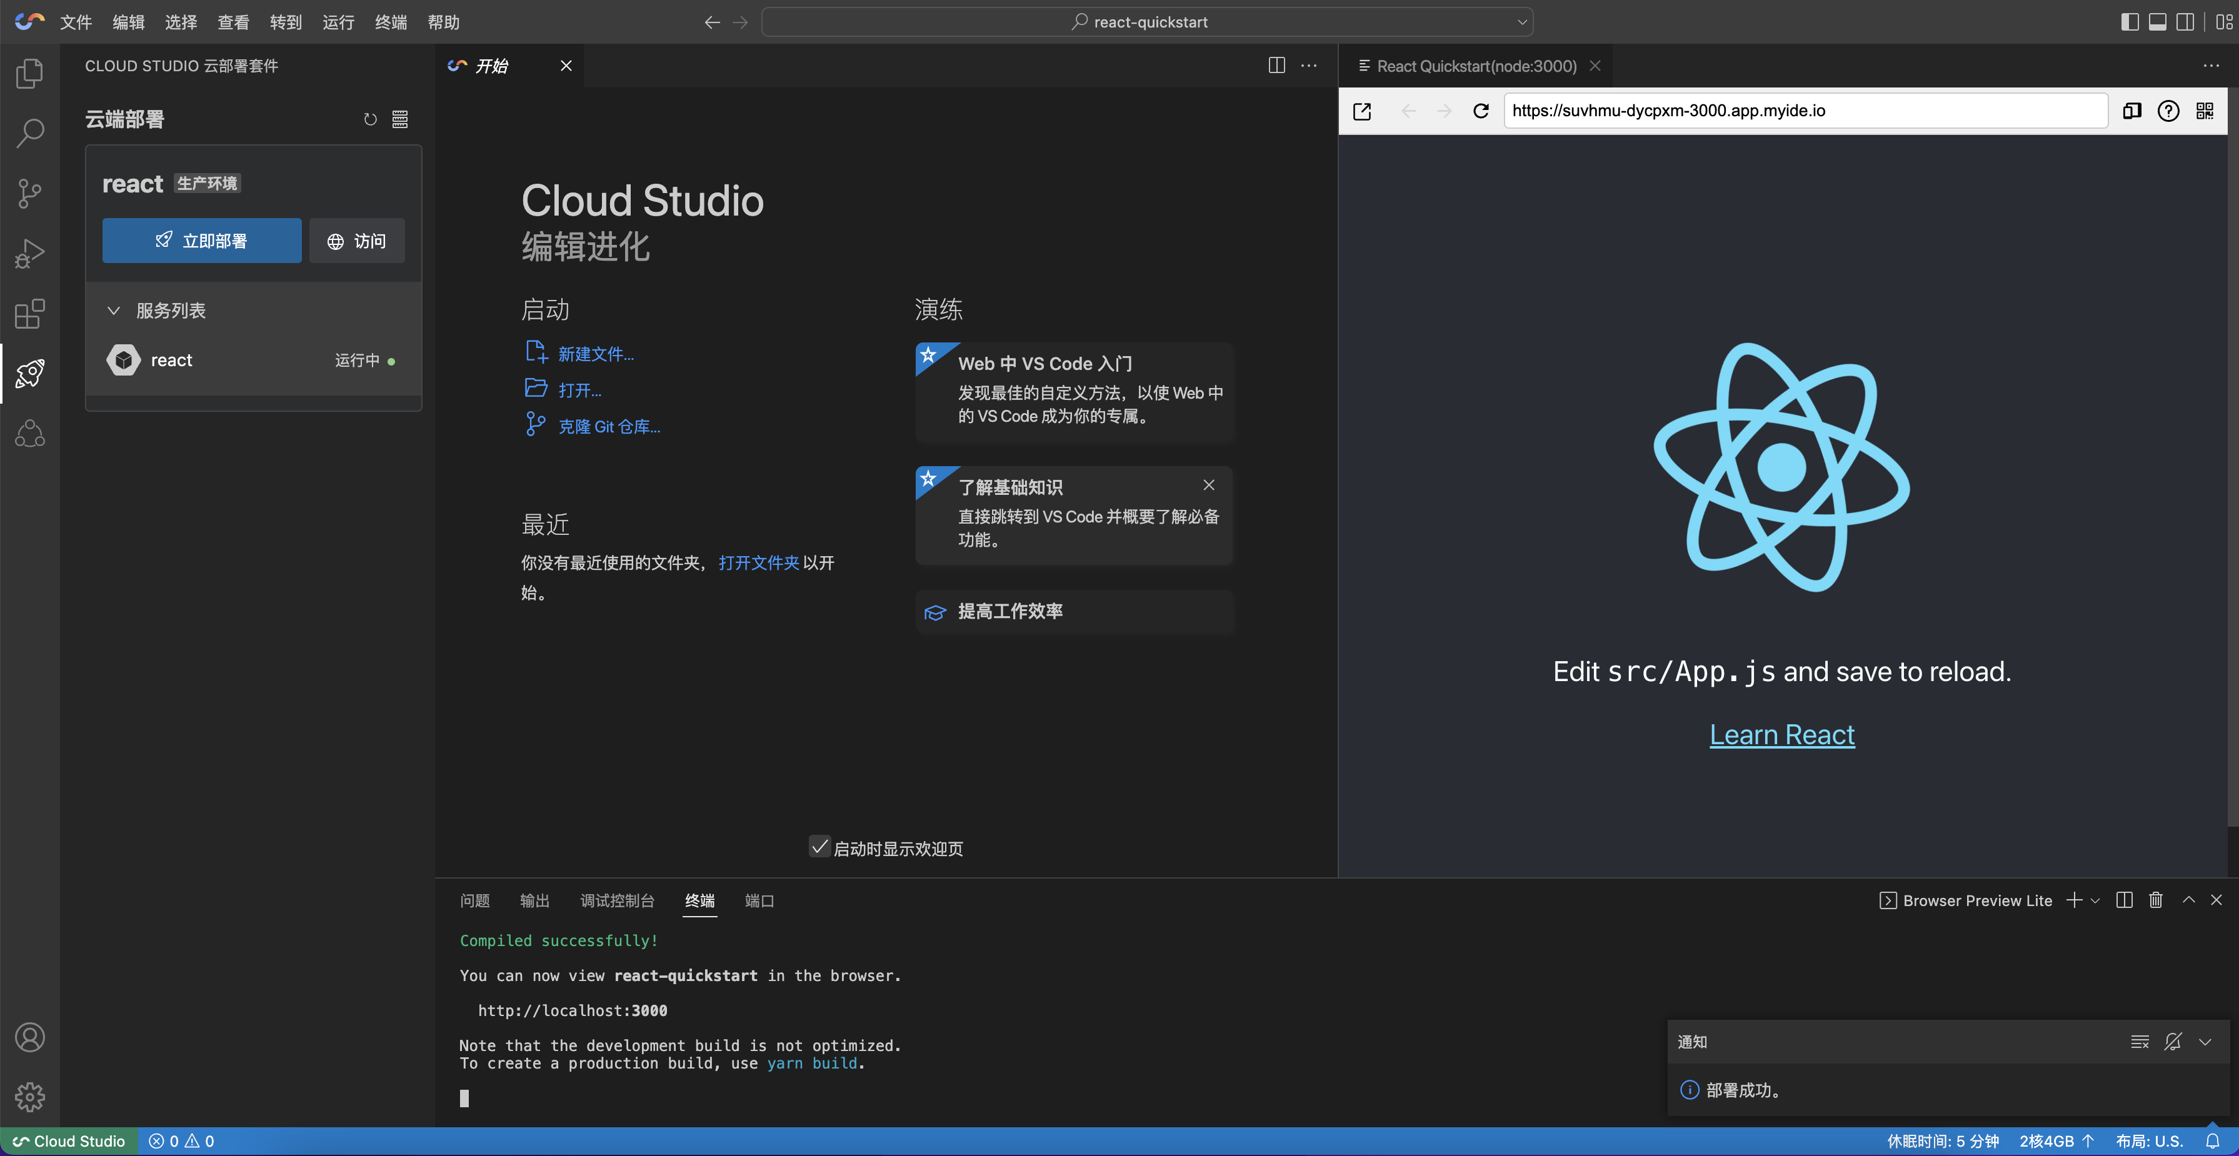Viewport: 2239px width, 1156px height.
Task: Select the react running service row
Action: click(x=253, y=360)
